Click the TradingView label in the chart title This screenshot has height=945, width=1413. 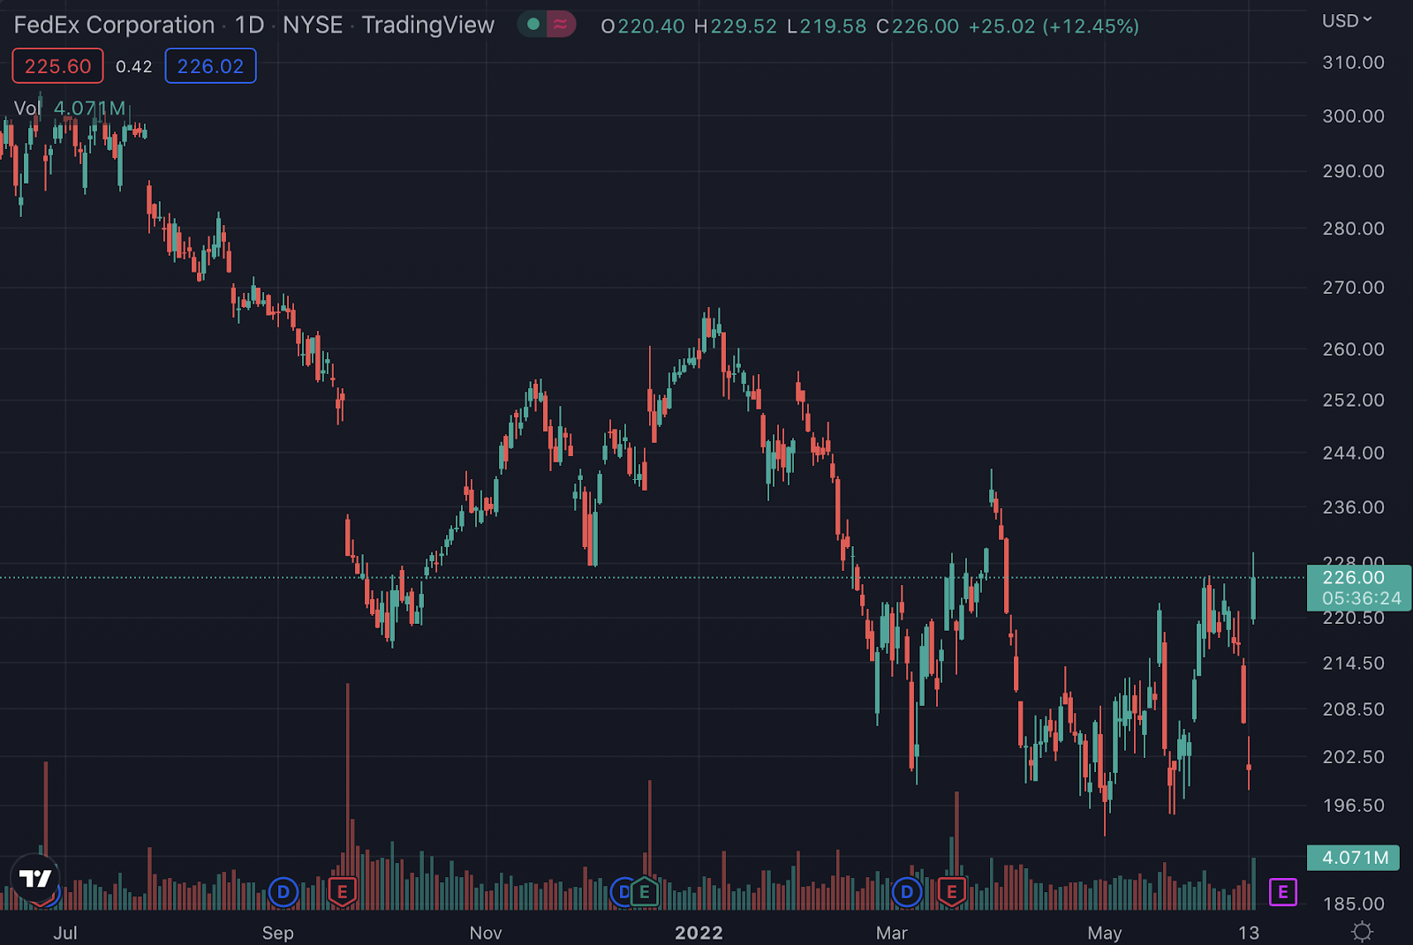[x=427, y=25]
